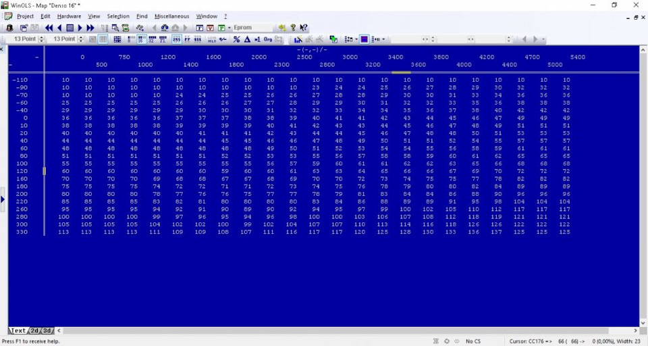Toggle binary 111 number display

tap(198, 39)
